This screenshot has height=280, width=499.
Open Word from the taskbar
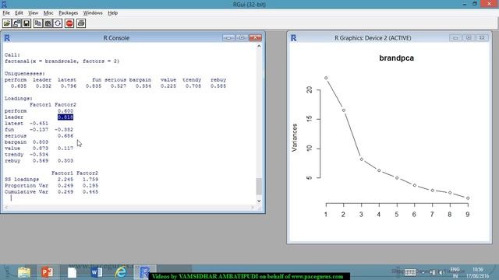coord(97,272)
